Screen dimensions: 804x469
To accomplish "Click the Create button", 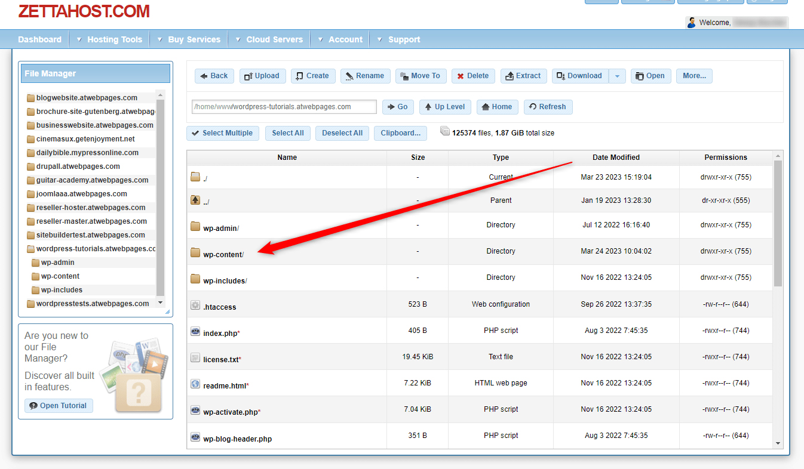I will [313, 76].
